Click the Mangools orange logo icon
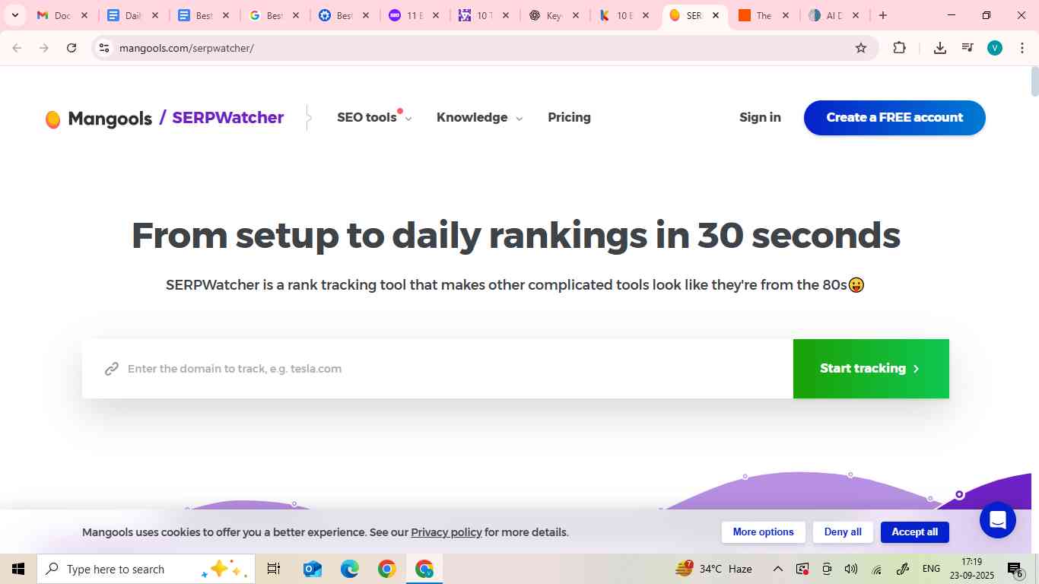This screenshot has height=584, width=1039. pyautogui.click(x=52, y=118)
